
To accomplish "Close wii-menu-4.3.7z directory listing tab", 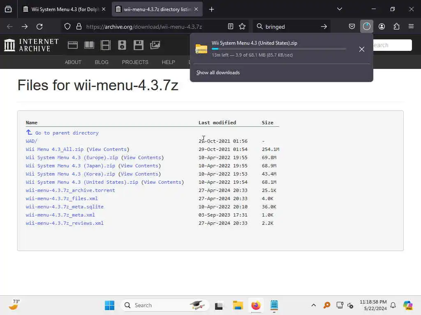I will coord(196,9).
